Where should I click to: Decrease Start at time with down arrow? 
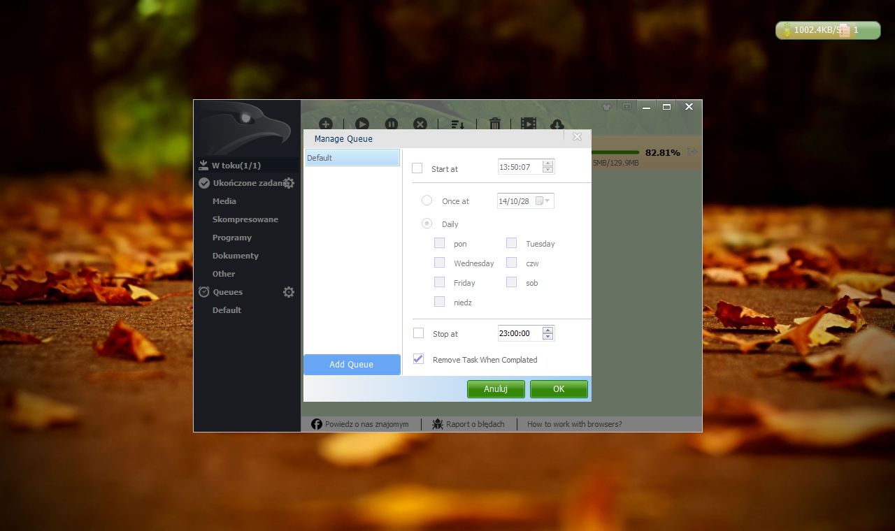[547, 170]
